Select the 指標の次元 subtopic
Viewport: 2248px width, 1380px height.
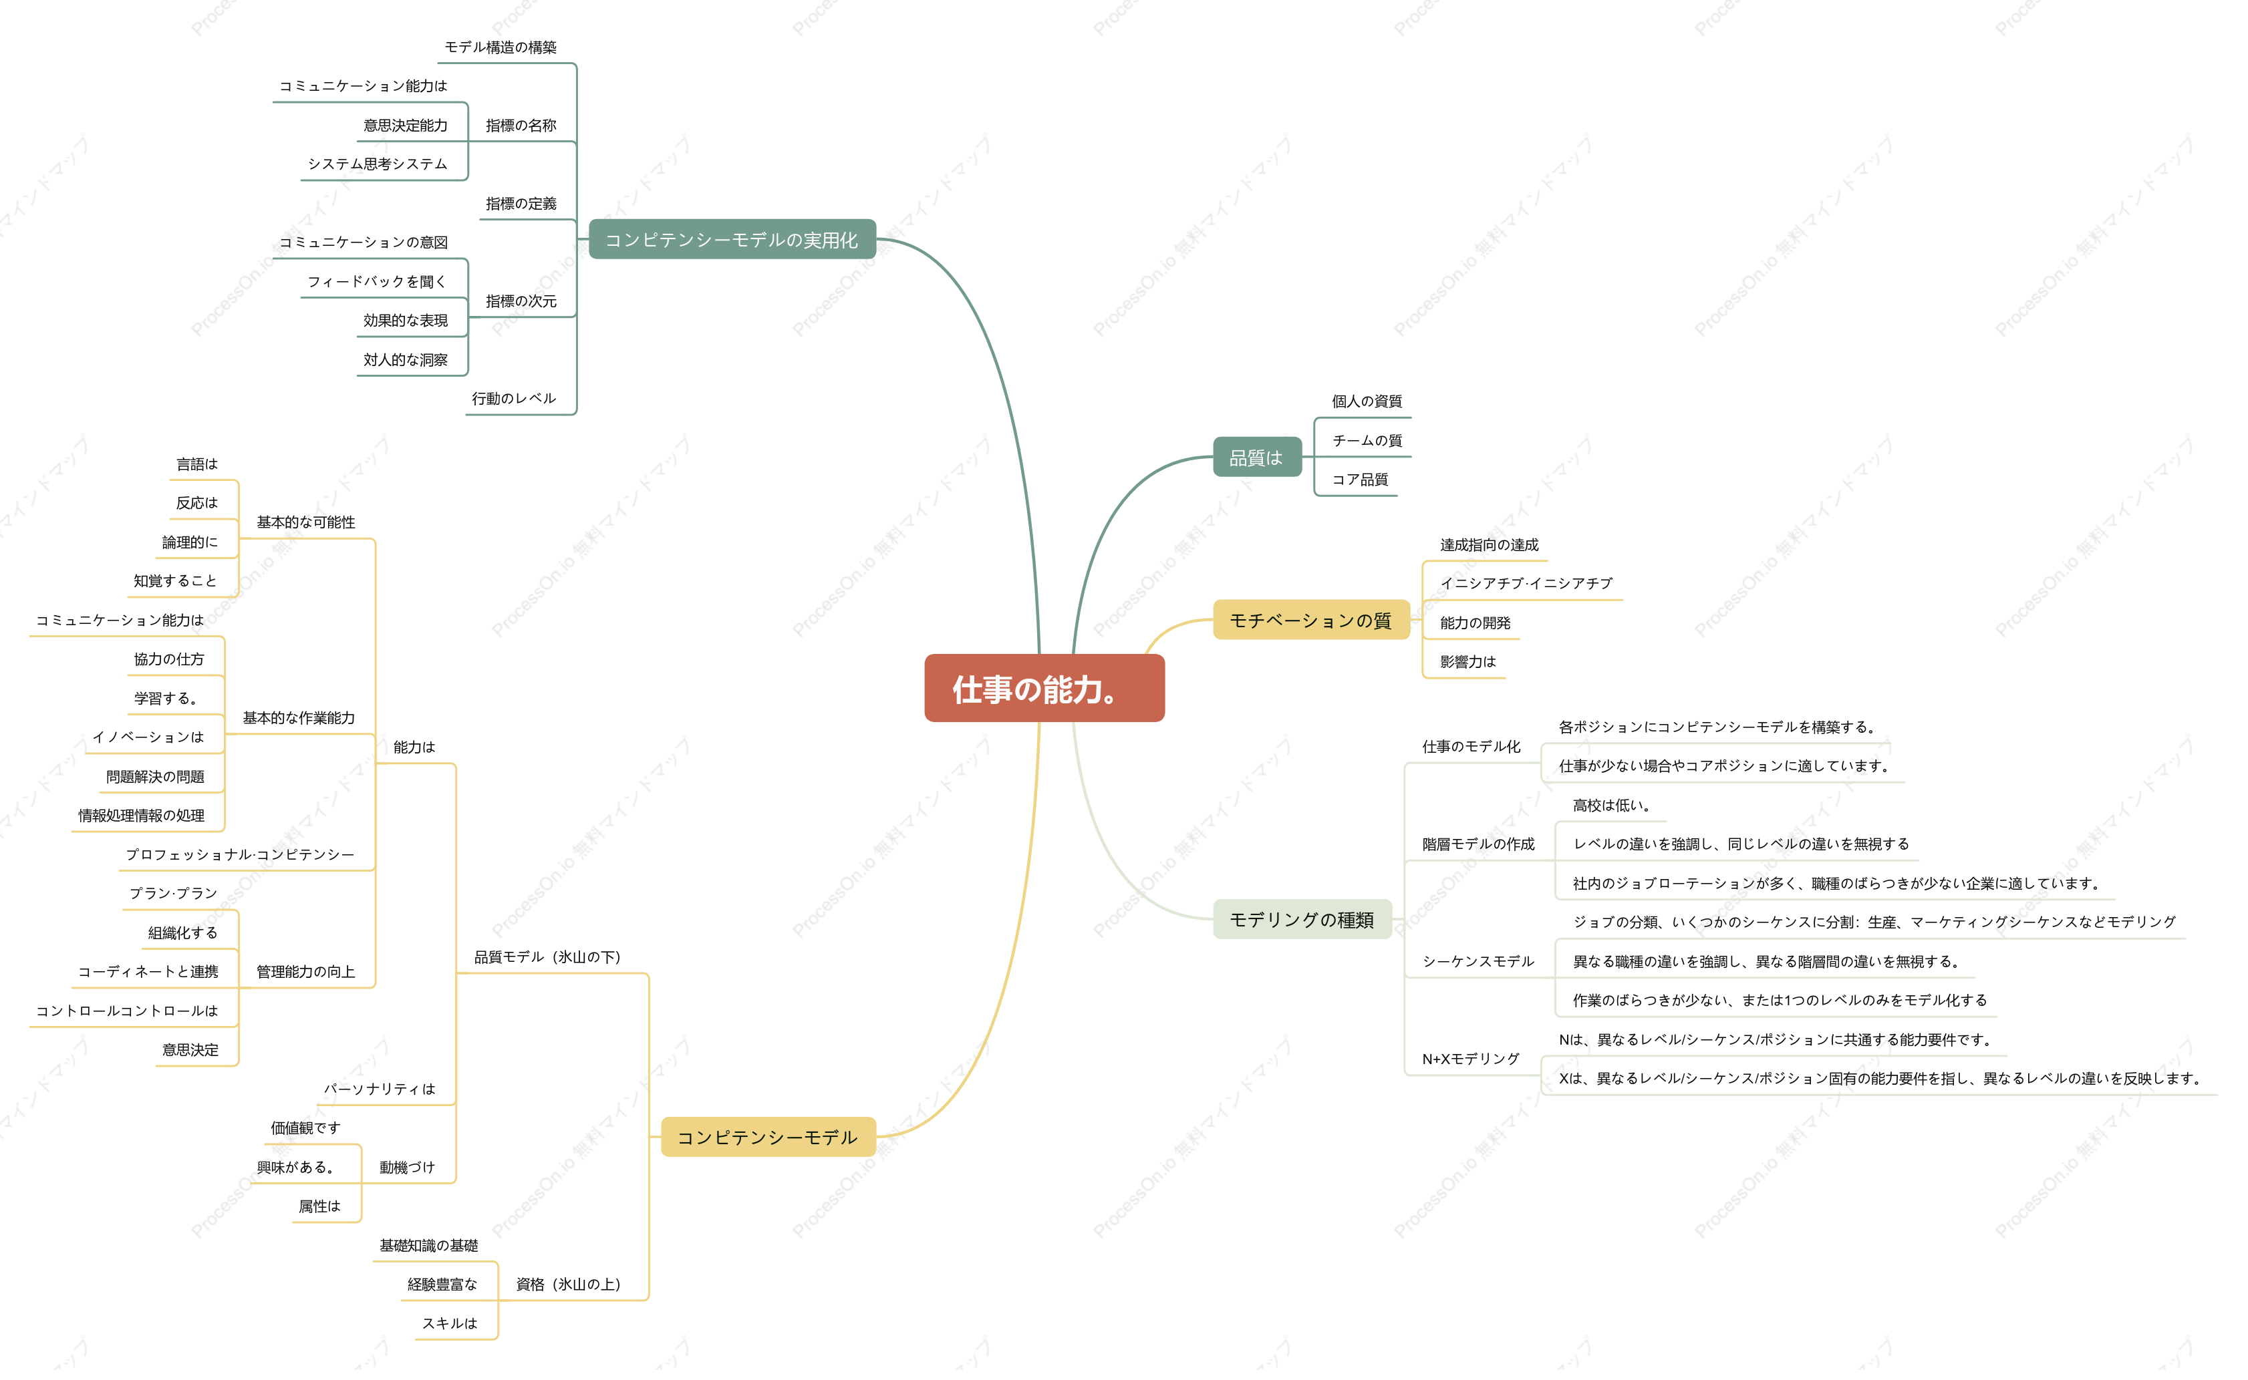coord(521,301)
